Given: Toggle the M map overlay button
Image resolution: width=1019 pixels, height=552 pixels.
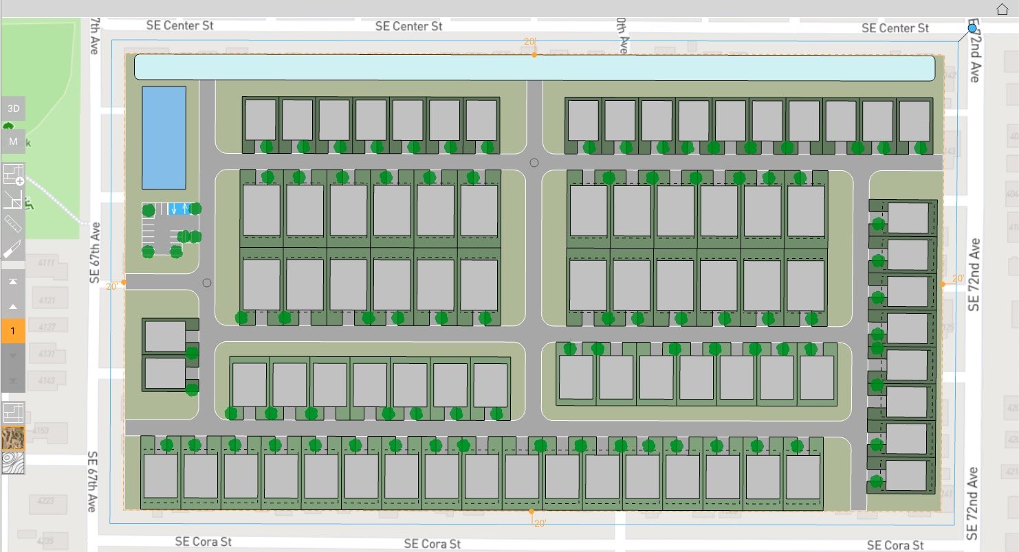Looking at the screenshot, I should click(x=12, y=142).
